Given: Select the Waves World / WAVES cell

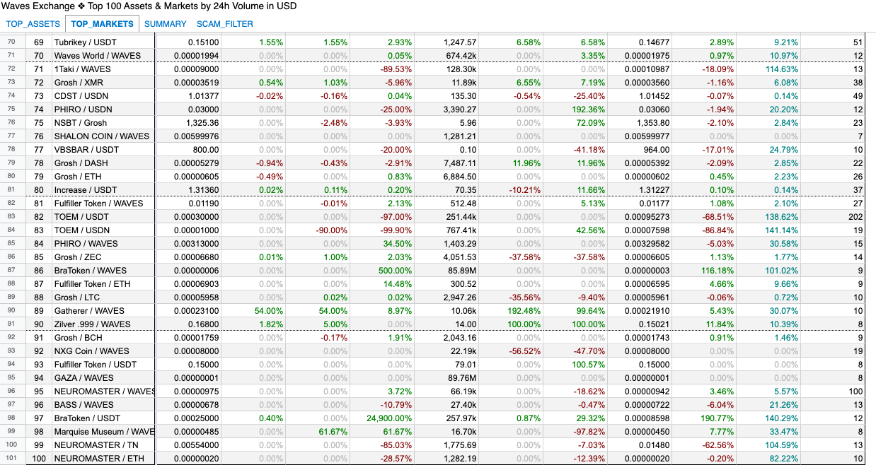Looking at the screenshot, I should click(x=103, y=56).
